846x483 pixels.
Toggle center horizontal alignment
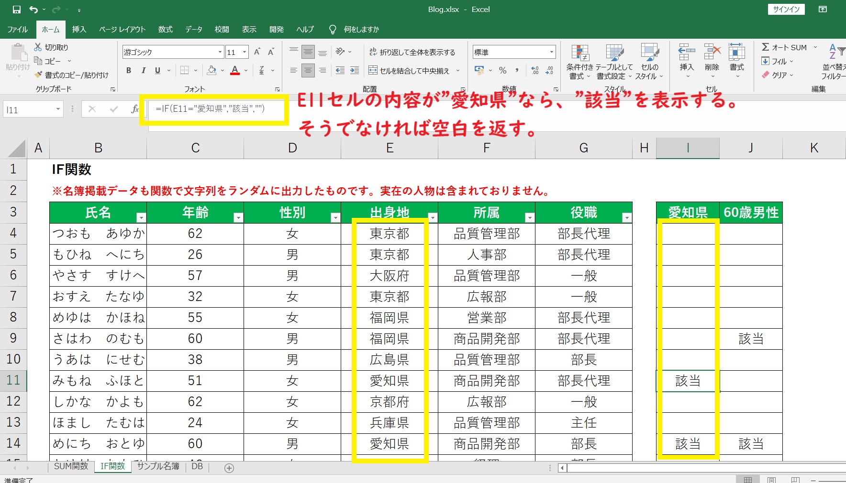click(x=308, y=71)
